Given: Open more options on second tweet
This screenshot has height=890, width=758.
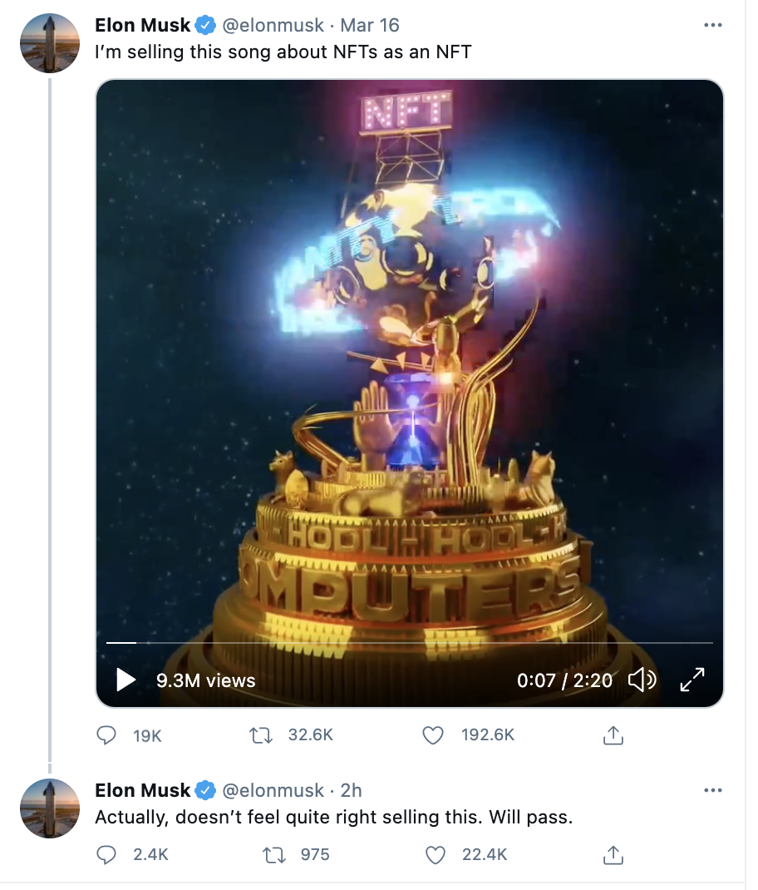Looking at the screenshot, I should pyautogui.click(x=712, y=789).
